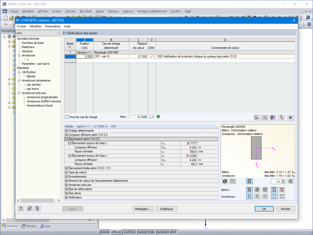This screenshot has width=313, height=235.
Task: Toggle the eye view icon
Action: click(291, 118)
